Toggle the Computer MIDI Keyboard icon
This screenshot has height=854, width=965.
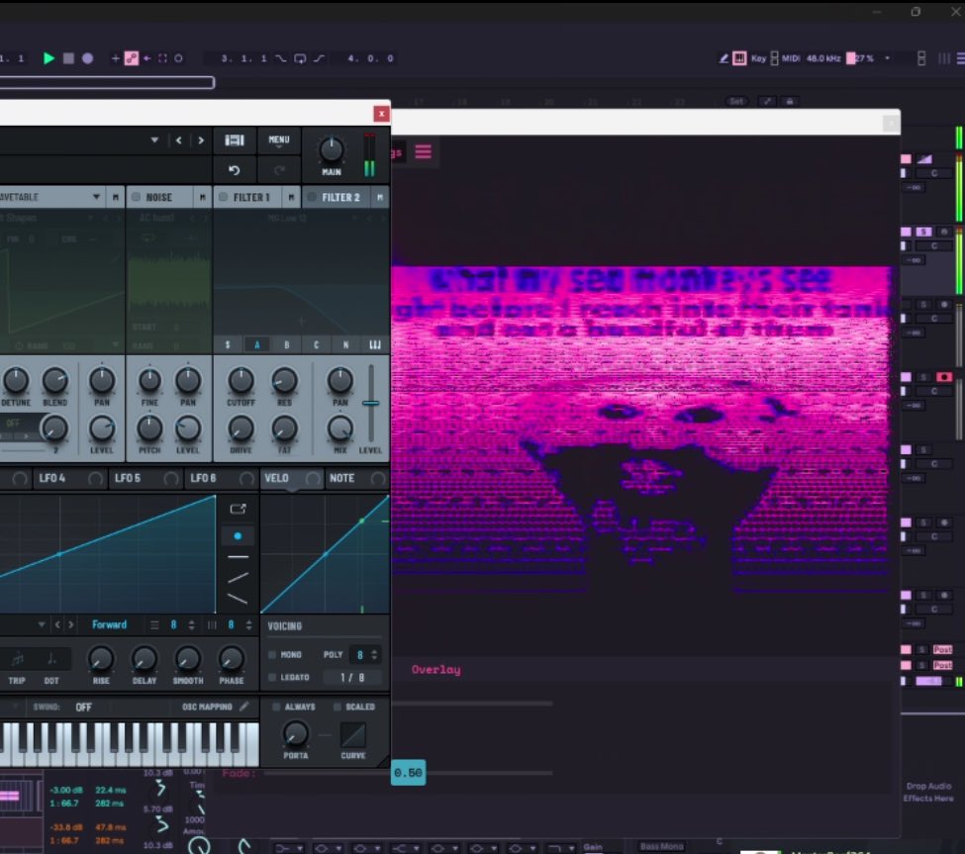click(x=739, y=58)
